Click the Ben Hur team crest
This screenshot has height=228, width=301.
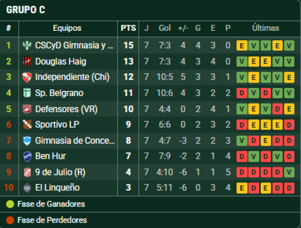27,156
